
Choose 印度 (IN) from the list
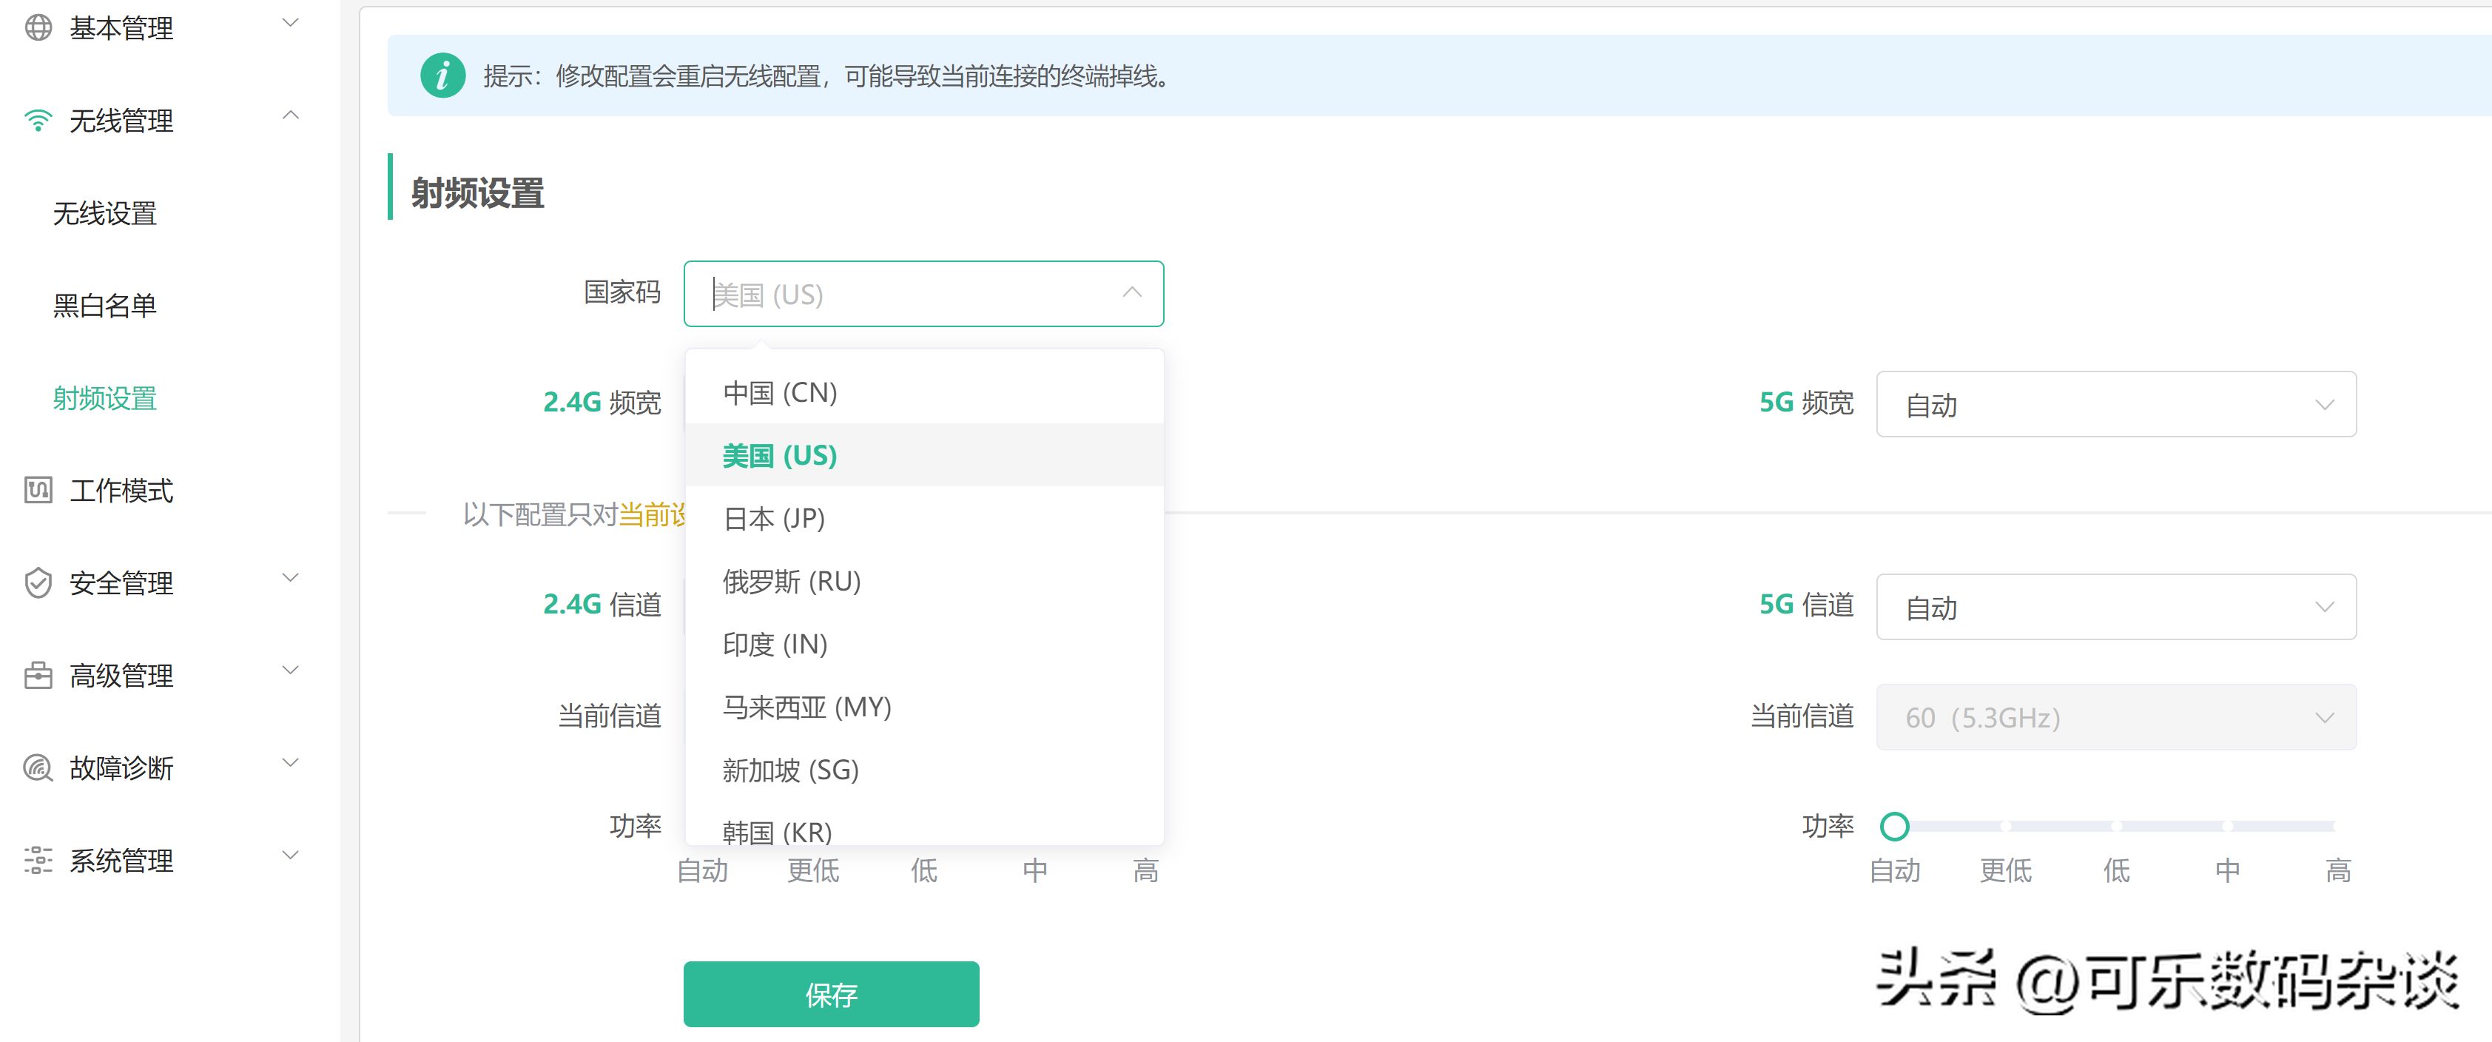click(x=924, y=645)
